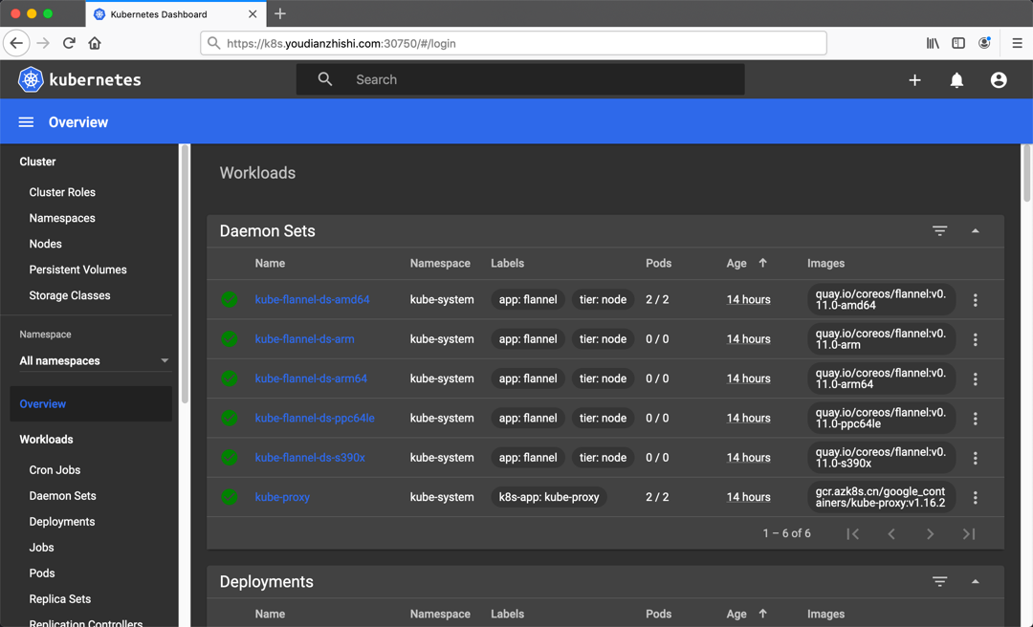Screen dimensions: 1033x627
Task: Click the status check icon for kube-flannel-ds-amd64
Action: pyautogui.click(x=230, y=299)
